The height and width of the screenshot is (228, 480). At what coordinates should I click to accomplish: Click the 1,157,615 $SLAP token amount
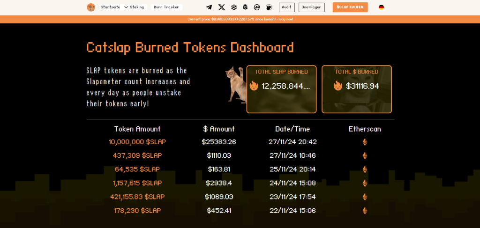[137, 183]
